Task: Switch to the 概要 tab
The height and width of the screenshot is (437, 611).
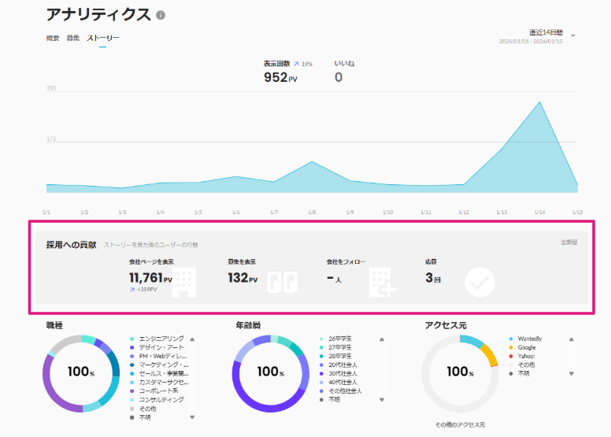Action: click(53, 38)
